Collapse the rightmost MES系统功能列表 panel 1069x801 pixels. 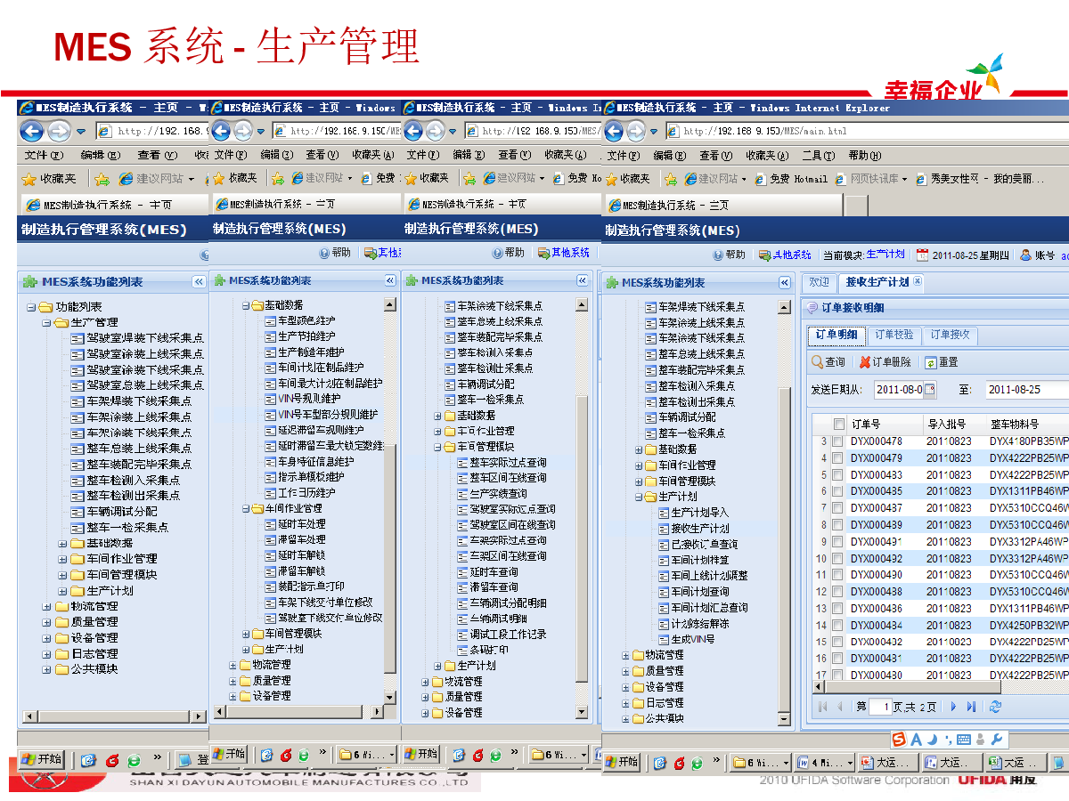click(x=784, y=283)
